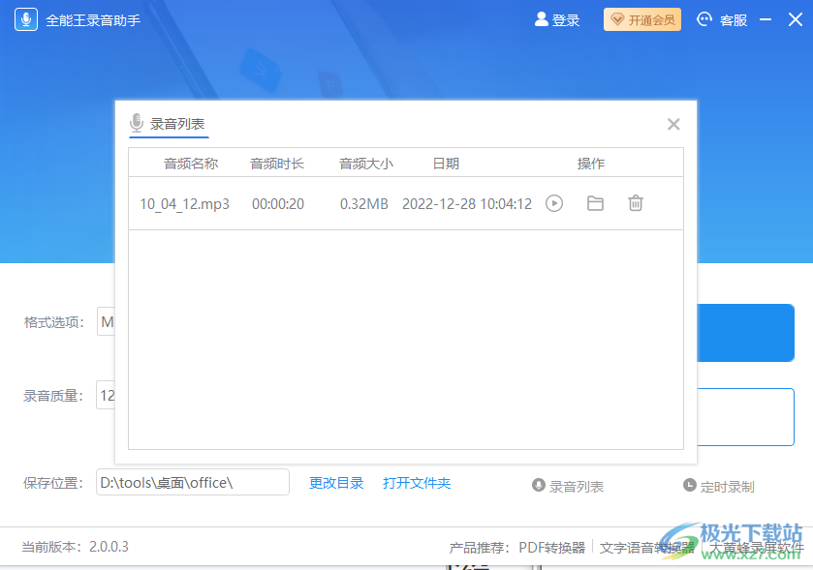The width and height of the screenshot is (813, 570).
Task: Select the 录音列表 tab header
Action: (x=169, y=124)
